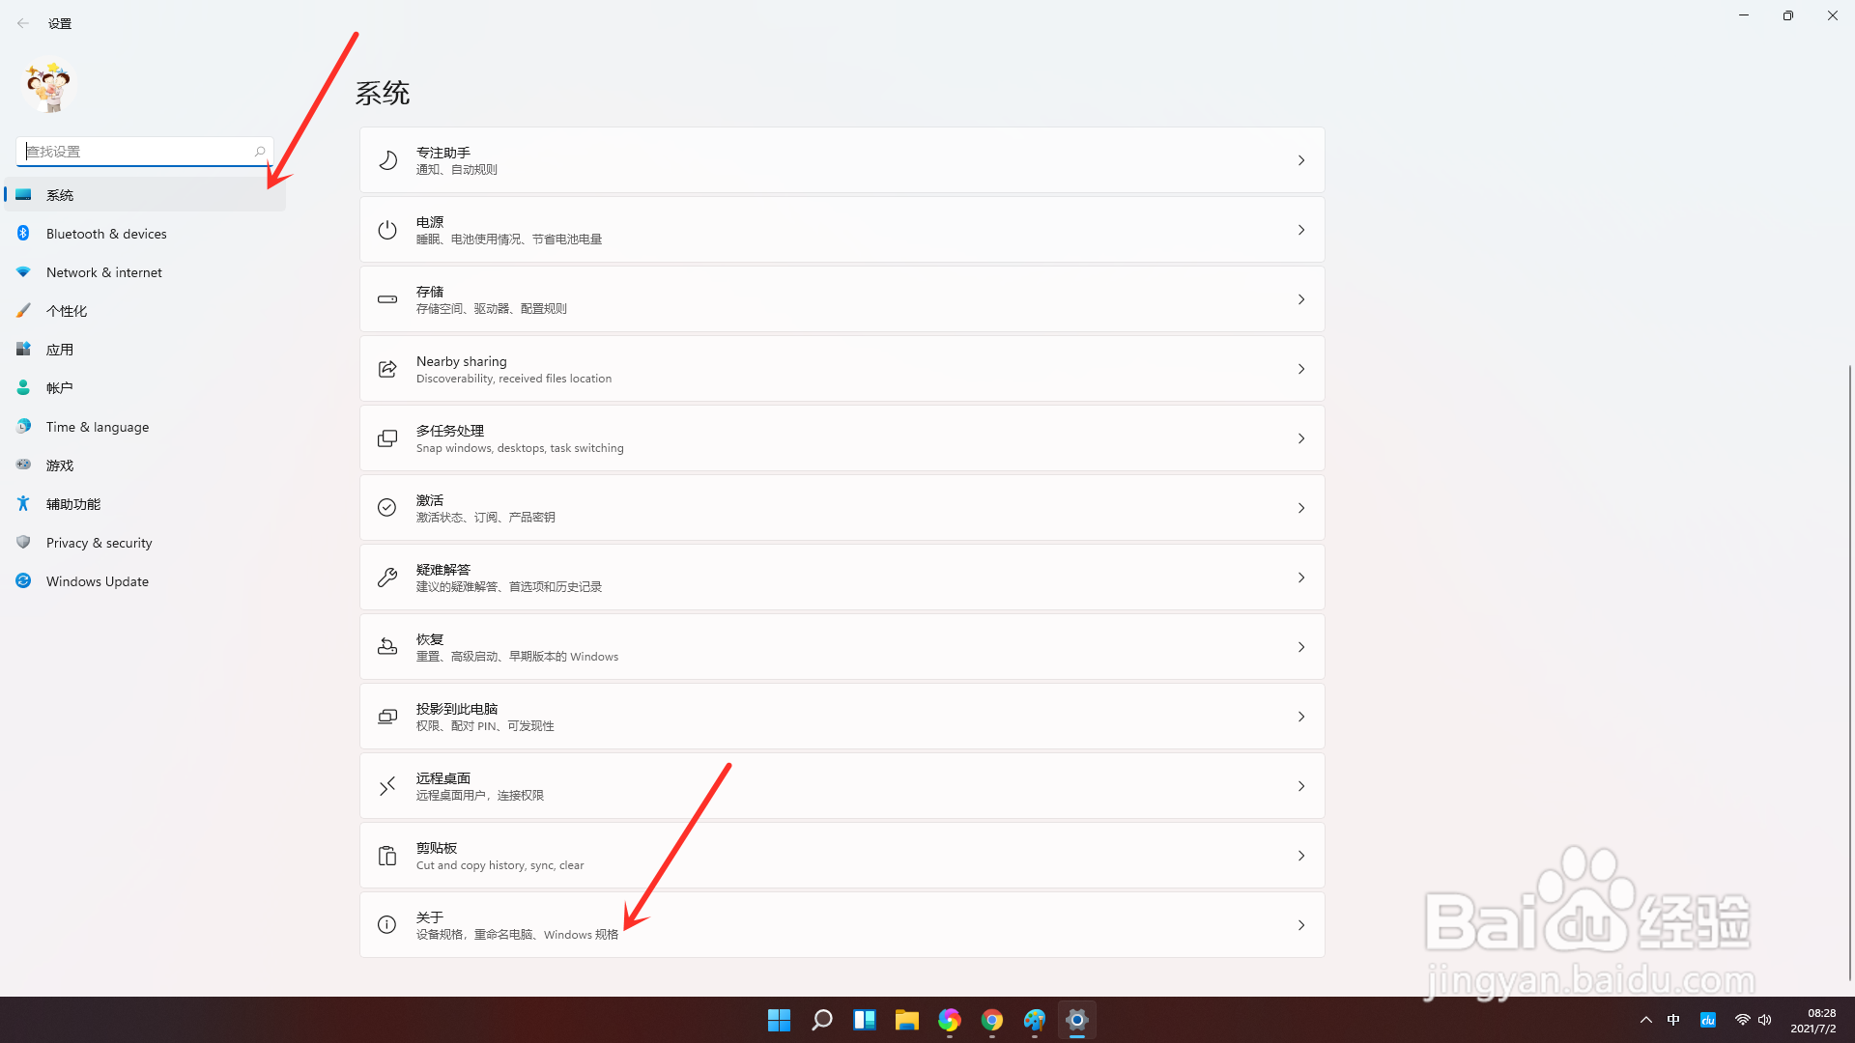Click the focus assist moon icon
The width and height of the screenshot is (1855, 1043).
tap(387, 160)
